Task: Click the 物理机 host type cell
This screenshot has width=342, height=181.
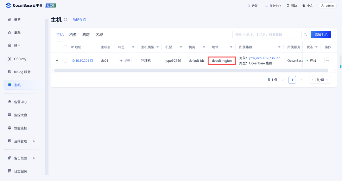Action: [x=146, y=61]
